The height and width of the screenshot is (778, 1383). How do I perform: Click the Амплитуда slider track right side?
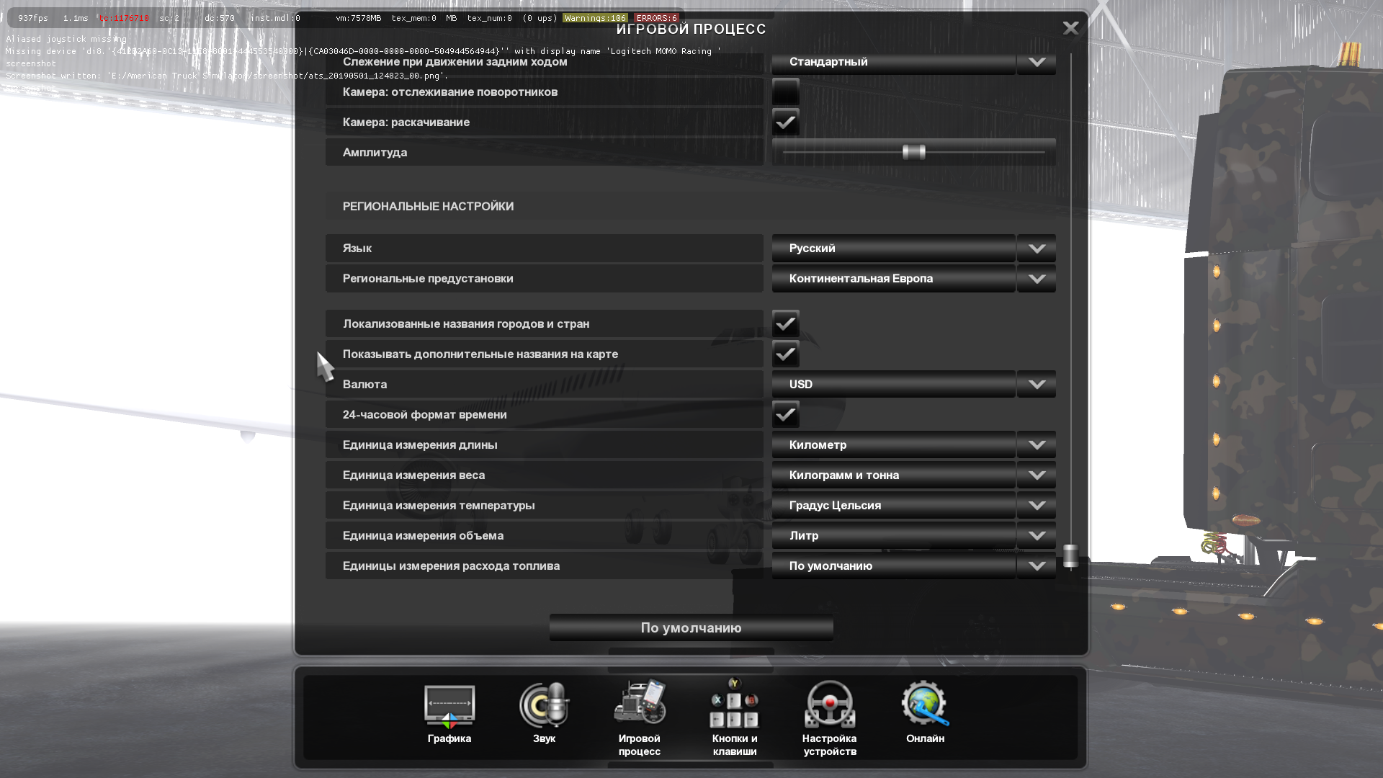[985, 152]
